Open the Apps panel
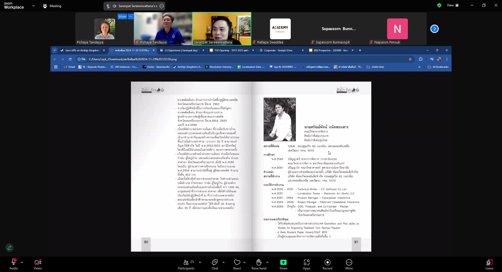 click(x=306, y=264)
